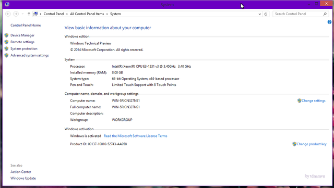Open System protection link
The image size is (334, 188).
(x=24, y=48)
